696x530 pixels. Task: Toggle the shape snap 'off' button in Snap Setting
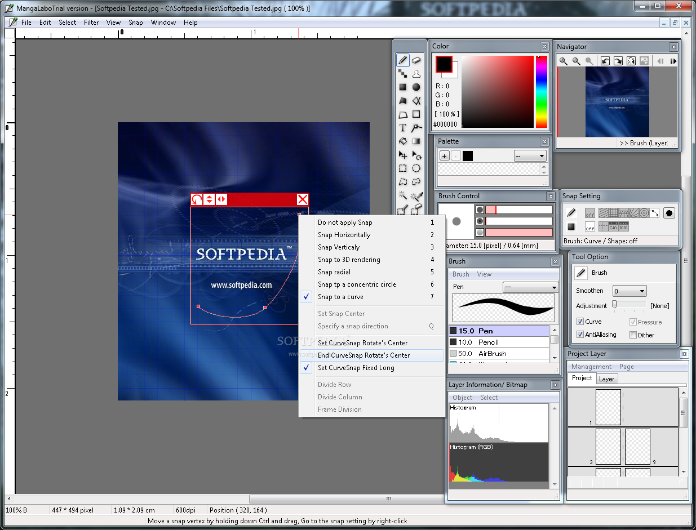[589, 226]
